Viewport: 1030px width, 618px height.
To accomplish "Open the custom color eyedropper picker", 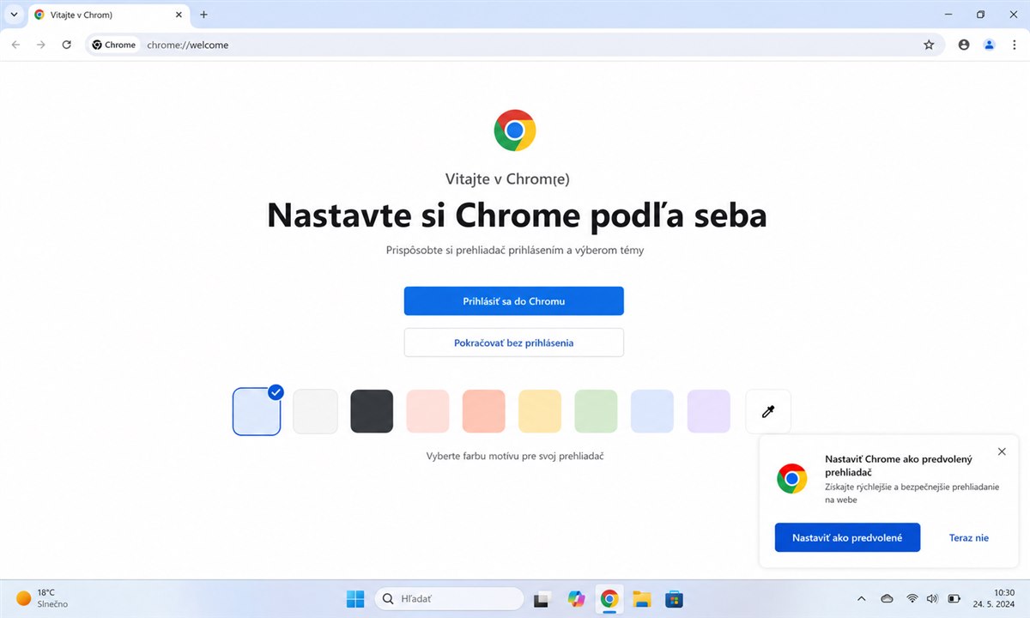I will (768, 411).
